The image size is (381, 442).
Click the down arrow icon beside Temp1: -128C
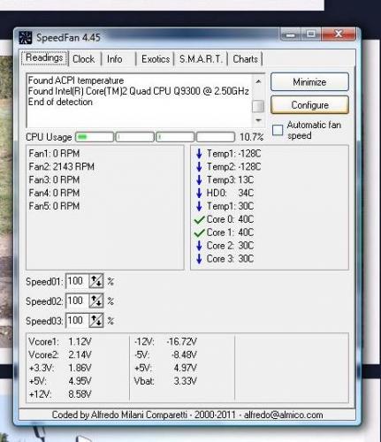pos(199,154)
